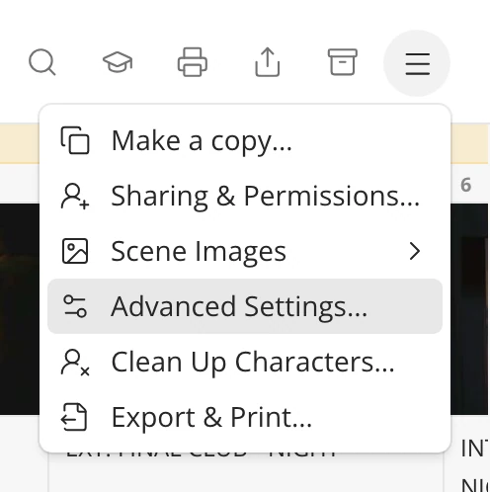Click the share upload icon
The image size is (490, 492).
click(x=268, y=62)
